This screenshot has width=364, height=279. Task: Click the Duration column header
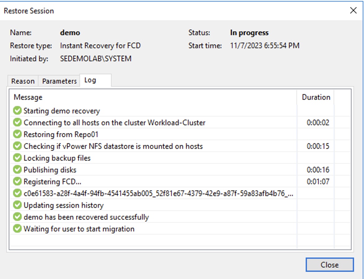316,97
